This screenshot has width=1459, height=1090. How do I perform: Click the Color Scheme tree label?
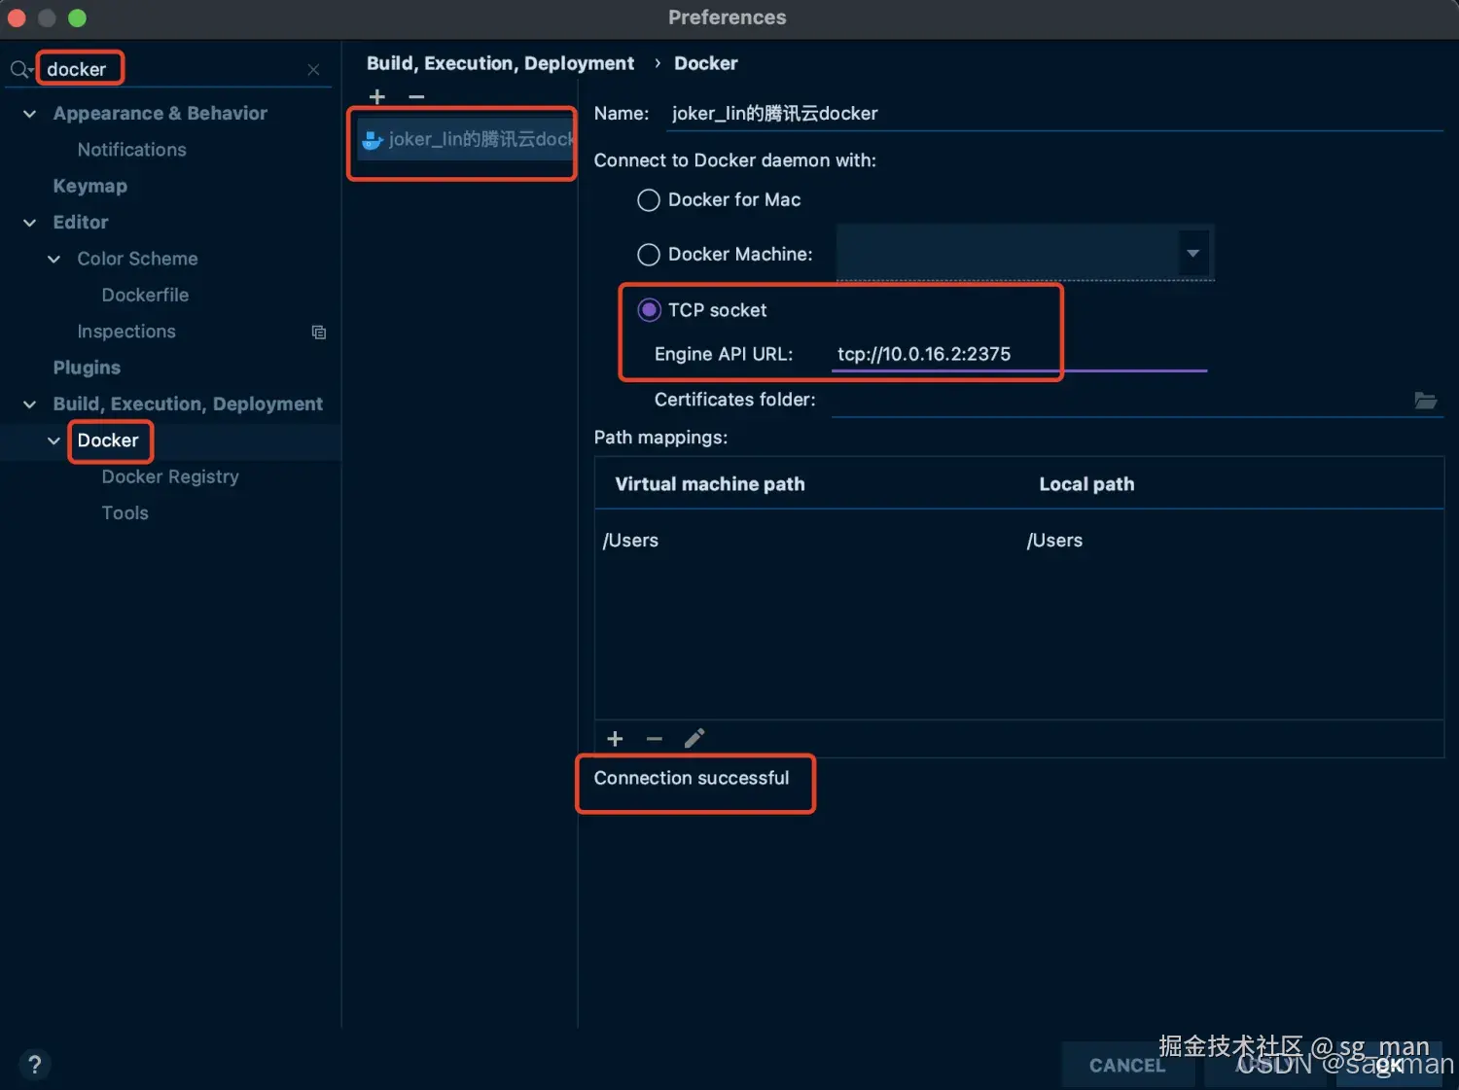(137, 259)
